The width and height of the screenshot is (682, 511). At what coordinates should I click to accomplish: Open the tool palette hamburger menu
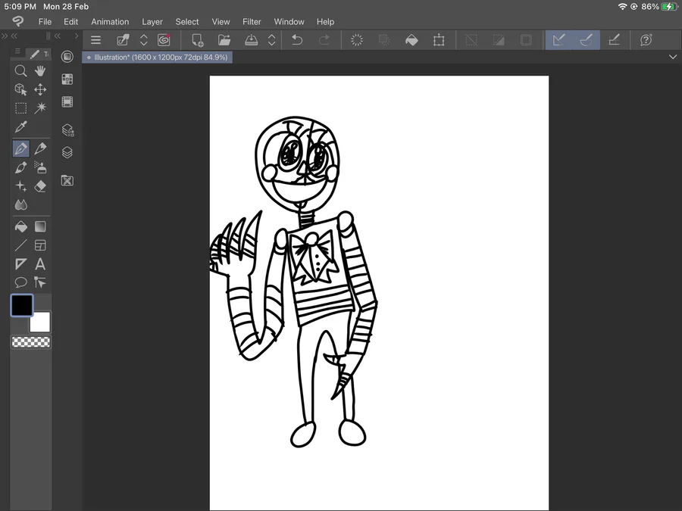coord(17,51)
